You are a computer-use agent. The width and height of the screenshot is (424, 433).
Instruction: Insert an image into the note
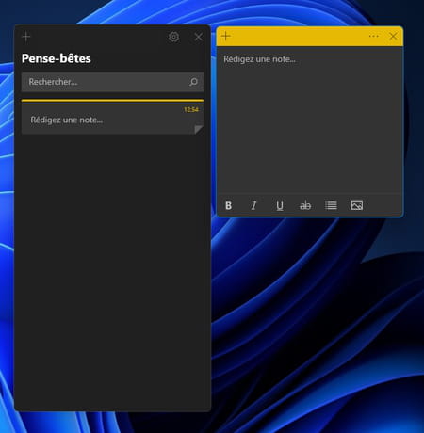[x=357, y=205]
